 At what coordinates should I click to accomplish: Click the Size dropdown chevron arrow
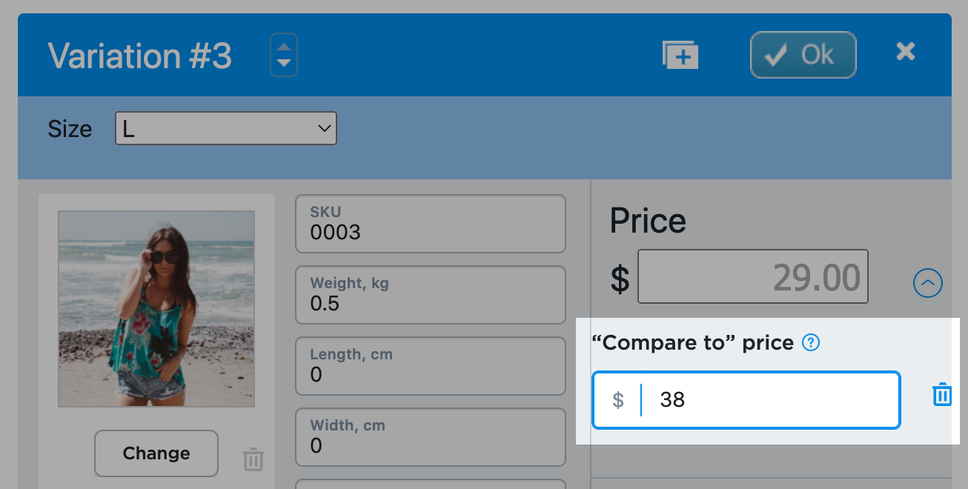[x=323, y=128]
